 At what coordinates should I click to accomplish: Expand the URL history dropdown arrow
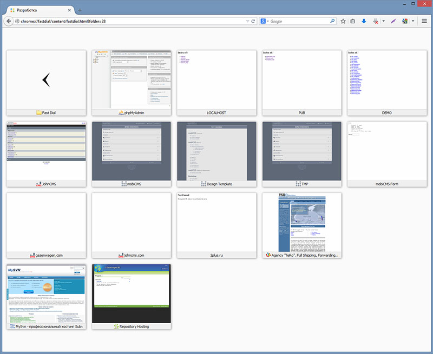246,21
